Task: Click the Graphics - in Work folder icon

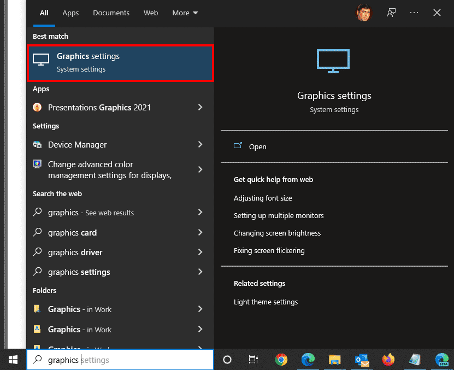Action: tap(37, 309)
